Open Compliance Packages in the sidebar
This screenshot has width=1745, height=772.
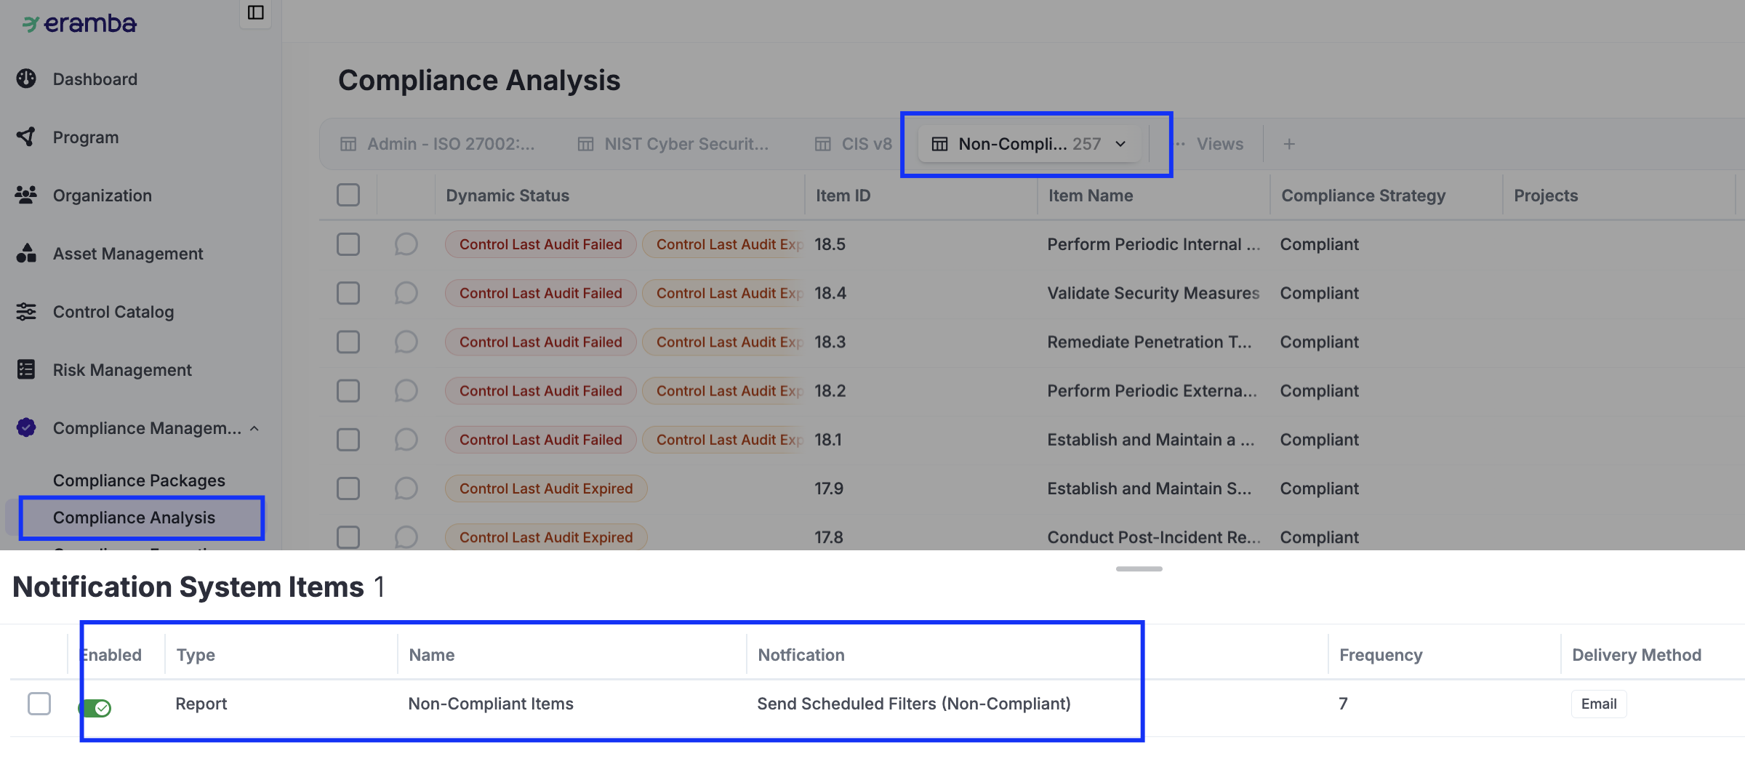point(139,481)
